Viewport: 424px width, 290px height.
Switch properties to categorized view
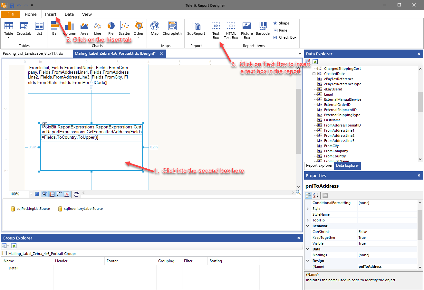pos(308,195)
